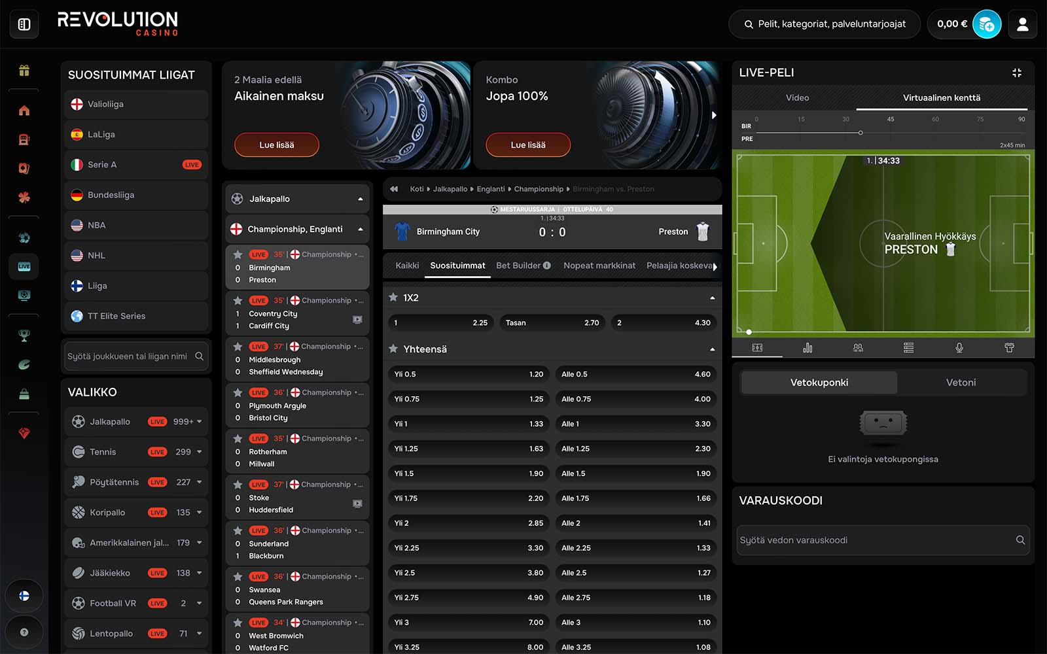The image size is (1047, 654).
Task: Click the Bet Builder info icon
Action: (547, 266)
